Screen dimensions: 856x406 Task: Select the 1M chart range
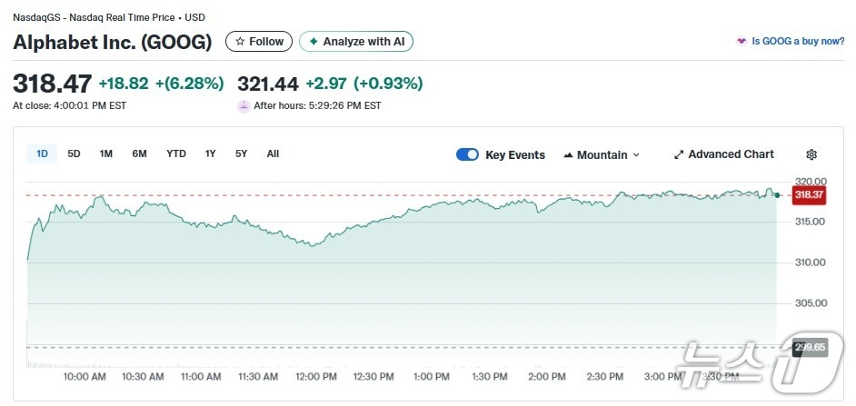pyautogui.click(x=106, y=154)
